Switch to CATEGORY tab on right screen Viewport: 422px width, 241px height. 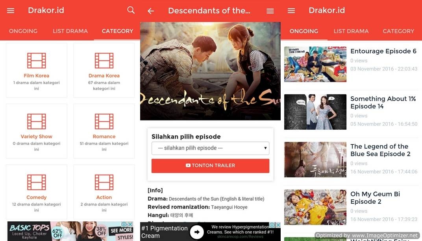398,31
